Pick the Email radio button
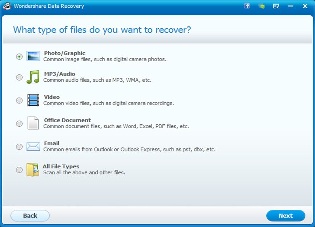Image resolution: width=315 pixels, height=227 pixels. [x=19, y=147]
